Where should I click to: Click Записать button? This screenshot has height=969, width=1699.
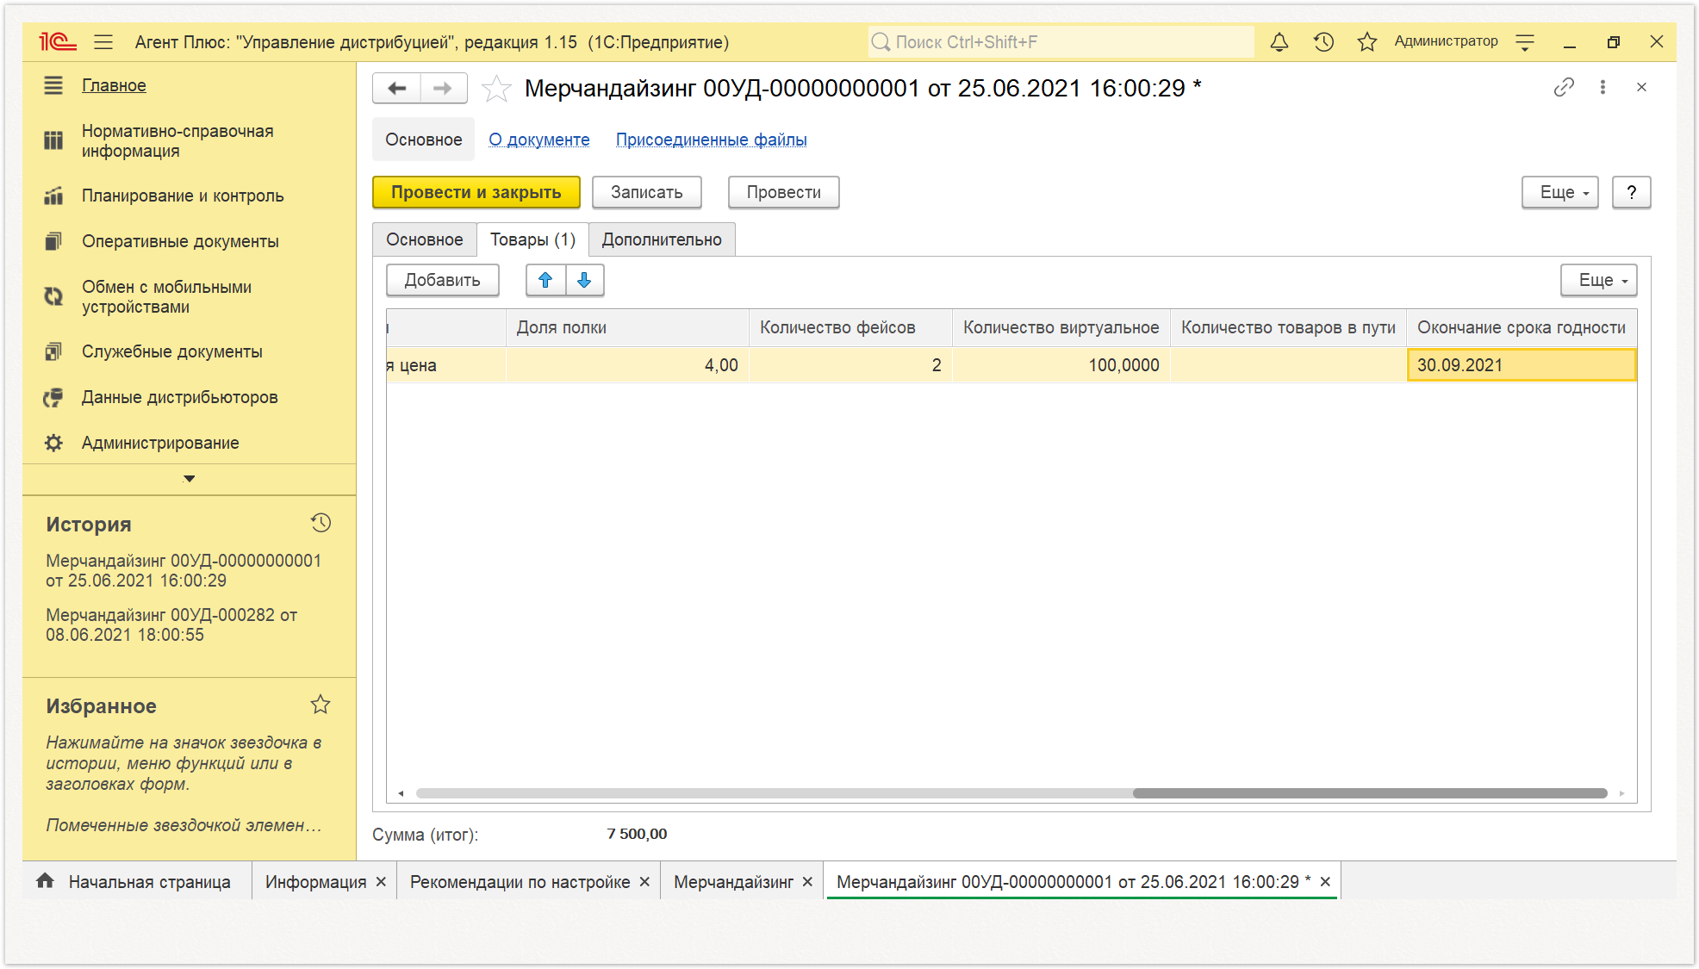646,192
